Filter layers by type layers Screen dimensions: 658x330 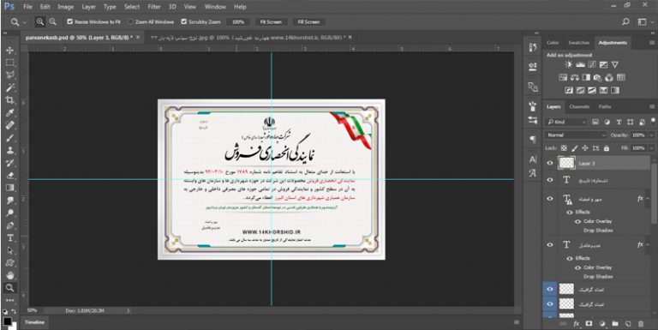tap(619, 123)
